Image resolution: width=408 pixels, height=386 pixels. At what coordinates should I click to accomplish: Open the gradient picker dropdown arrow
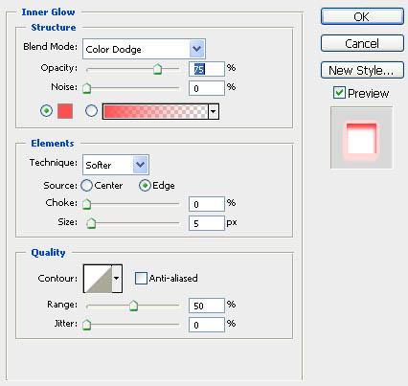point(214,111)
